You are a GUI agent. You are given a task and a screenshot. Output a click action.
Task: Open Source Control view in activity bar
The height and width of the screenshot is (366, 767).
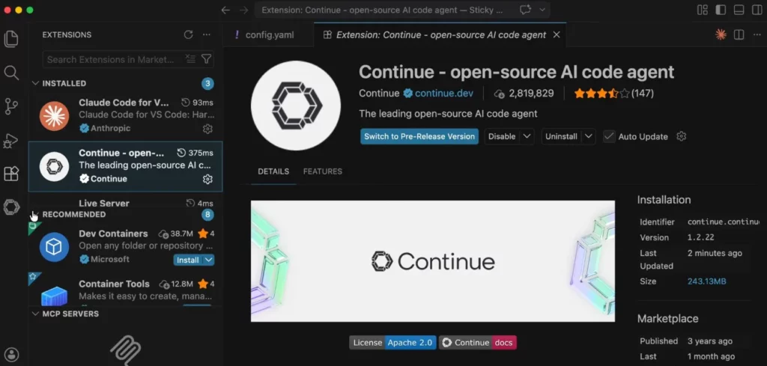(x=11, y=106)
